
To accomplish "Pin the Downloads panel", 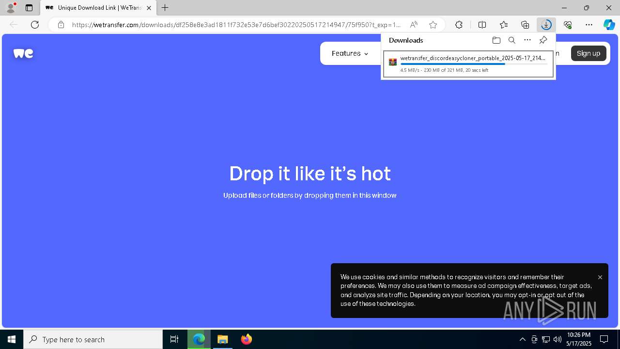I will pos(543,40).
